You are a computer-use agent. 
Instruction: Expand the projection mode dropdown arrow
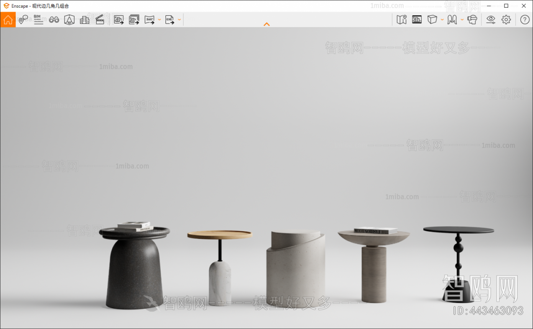pos(442,20)
